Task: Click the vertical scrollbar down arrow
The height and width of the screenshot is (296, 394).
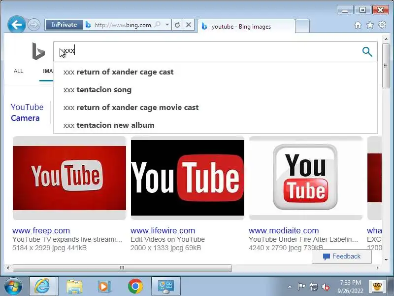Action: (x=386, y=259)
